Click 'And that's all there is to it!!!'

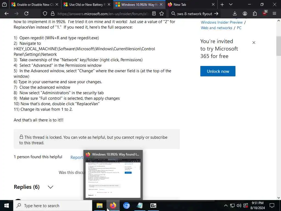[38, 120]
